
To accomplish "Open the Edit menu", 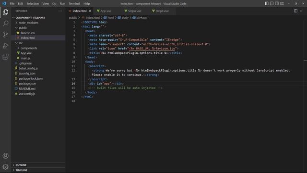I will [x=20, y=3].
